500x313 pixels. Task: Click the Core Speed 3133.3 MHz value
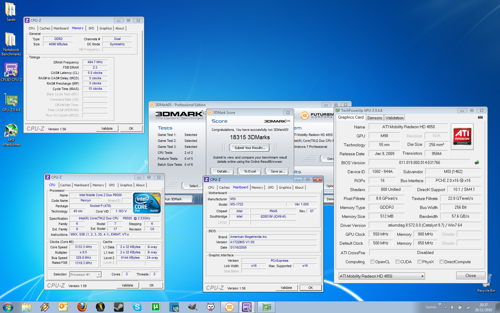pyautogui.click(x=83, y=247)
